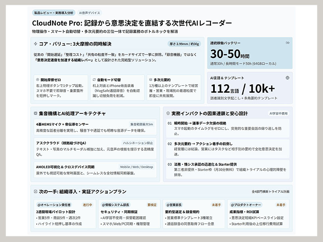The height and width of the screenshot is (242, 323).
Task: Select item 03 法務・情シス承認の迅速化
Action: (x=228, y=169)
